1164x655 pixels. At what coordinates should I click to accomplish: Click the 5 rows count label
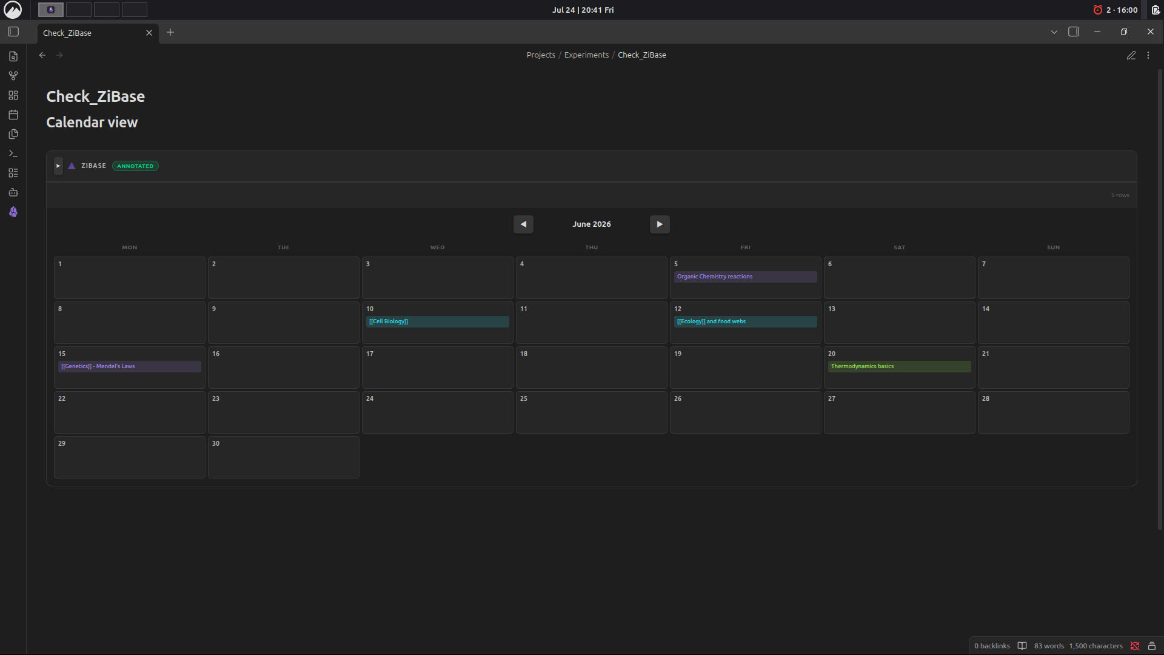pyautogui.click(x=1120, y=195)
